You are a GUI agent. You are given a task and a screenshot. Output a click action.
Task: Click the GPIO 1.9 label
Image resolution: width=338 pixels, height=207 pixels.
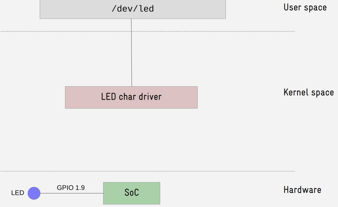[70, 188]
